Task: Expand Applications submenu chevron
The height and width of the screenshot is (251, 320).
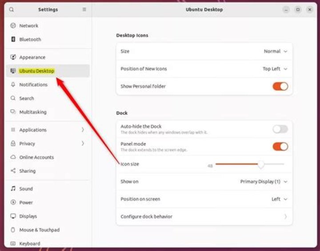Action: coord(83,130)
